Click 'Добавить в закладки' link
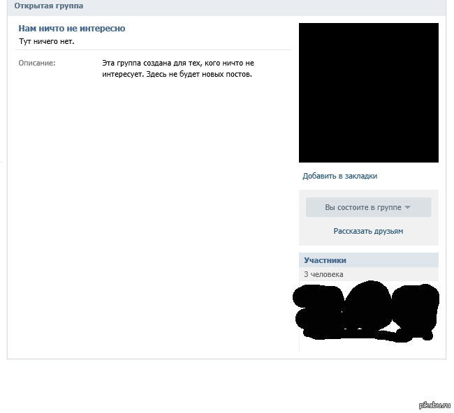This screenshot has height=413, width=454. pos(339,176)
